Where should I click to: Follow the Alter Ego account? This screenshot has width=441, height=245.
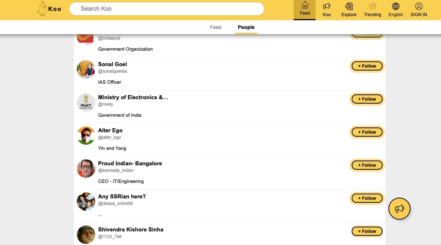[367, 132]
